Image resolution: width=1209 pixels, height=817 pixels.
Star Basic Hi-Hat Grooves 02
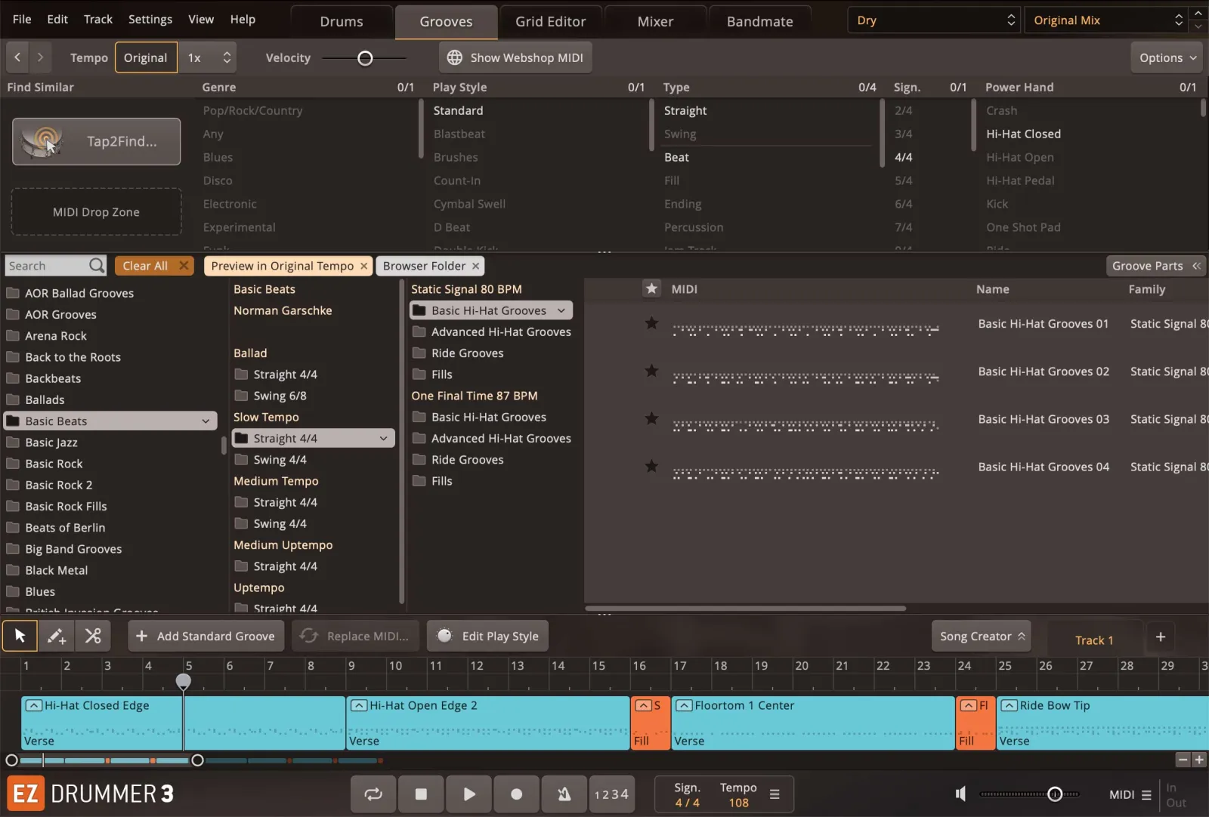(x=651, y=371)
